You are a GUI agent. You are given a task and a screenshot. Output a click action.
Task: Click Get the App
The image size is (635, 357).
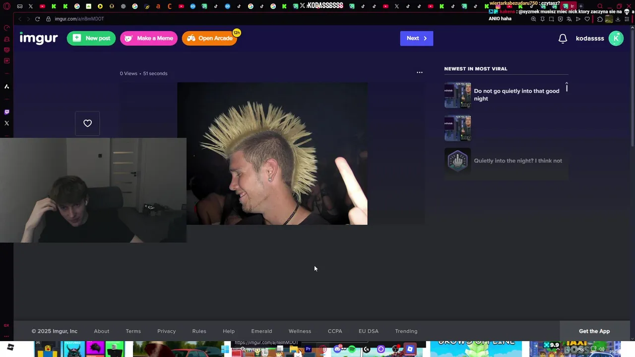click(x=594, y=331)
